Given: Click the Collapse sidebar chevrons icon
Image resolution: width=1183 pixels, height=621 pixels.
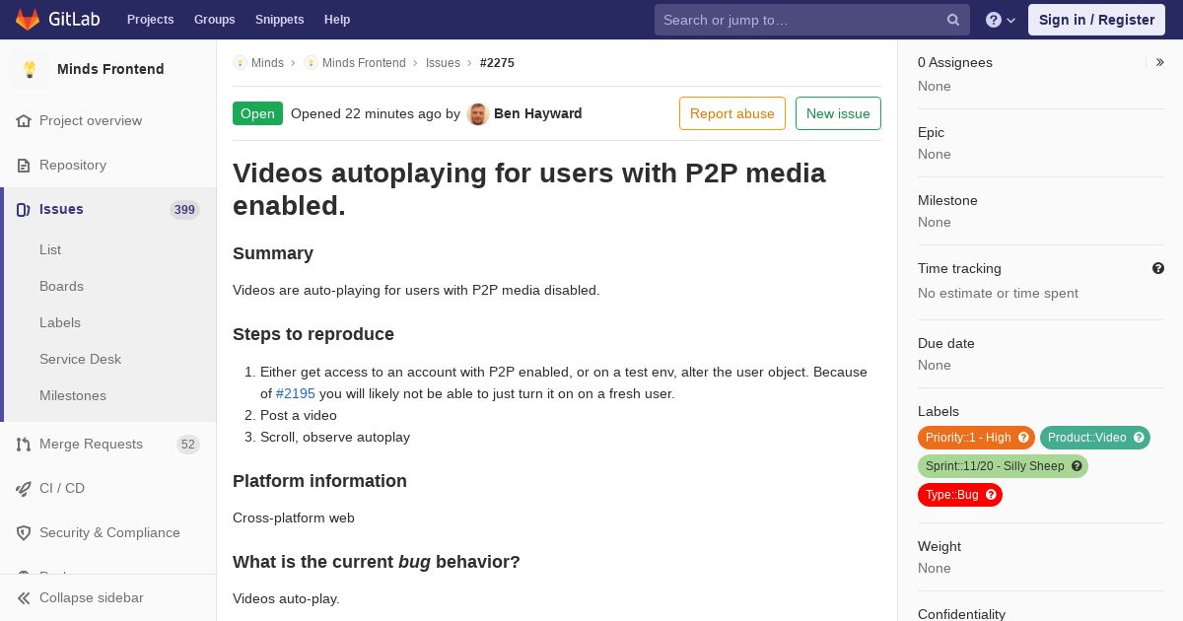Looking at the screenshot, I should click(x=24, y=598).
